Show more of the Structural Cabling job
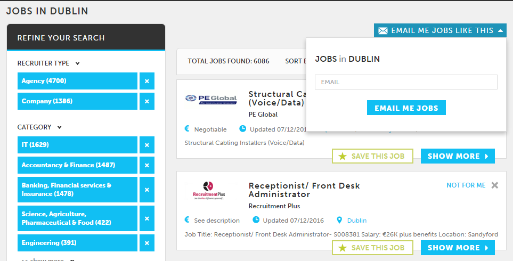The image size is (513, 261). coord(458,157)
